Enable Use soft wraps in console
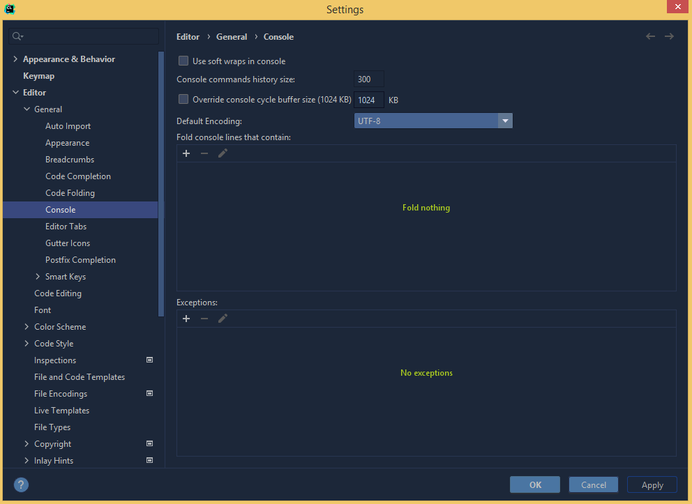The height and width of the screenshot is (504, 692). tap(183, 61)
